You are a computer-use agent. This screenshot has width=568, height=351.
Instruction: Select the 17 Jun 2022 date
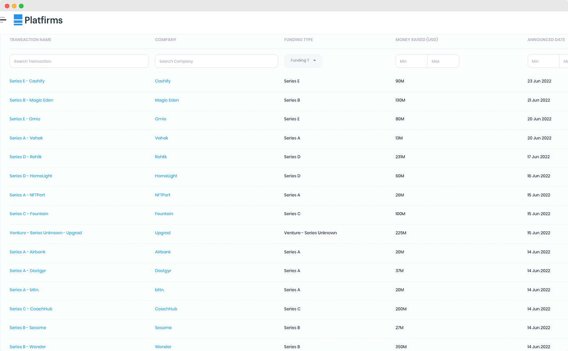538,157
